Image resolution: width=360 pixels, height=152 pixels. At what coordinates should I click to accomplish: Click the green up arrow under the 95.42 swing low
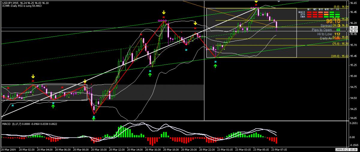click(x=215, y=65)
